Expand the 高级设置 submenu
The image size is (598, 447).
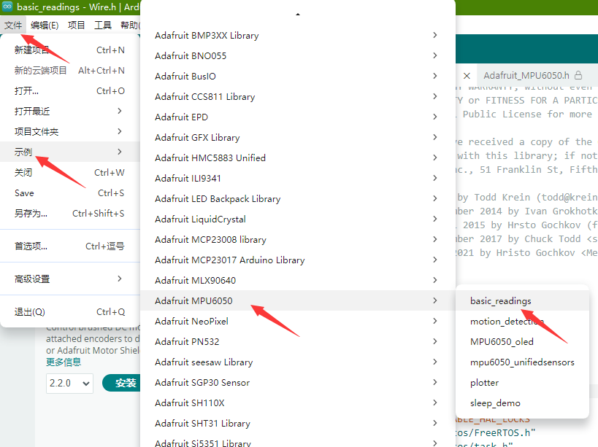tap(70, 279)
